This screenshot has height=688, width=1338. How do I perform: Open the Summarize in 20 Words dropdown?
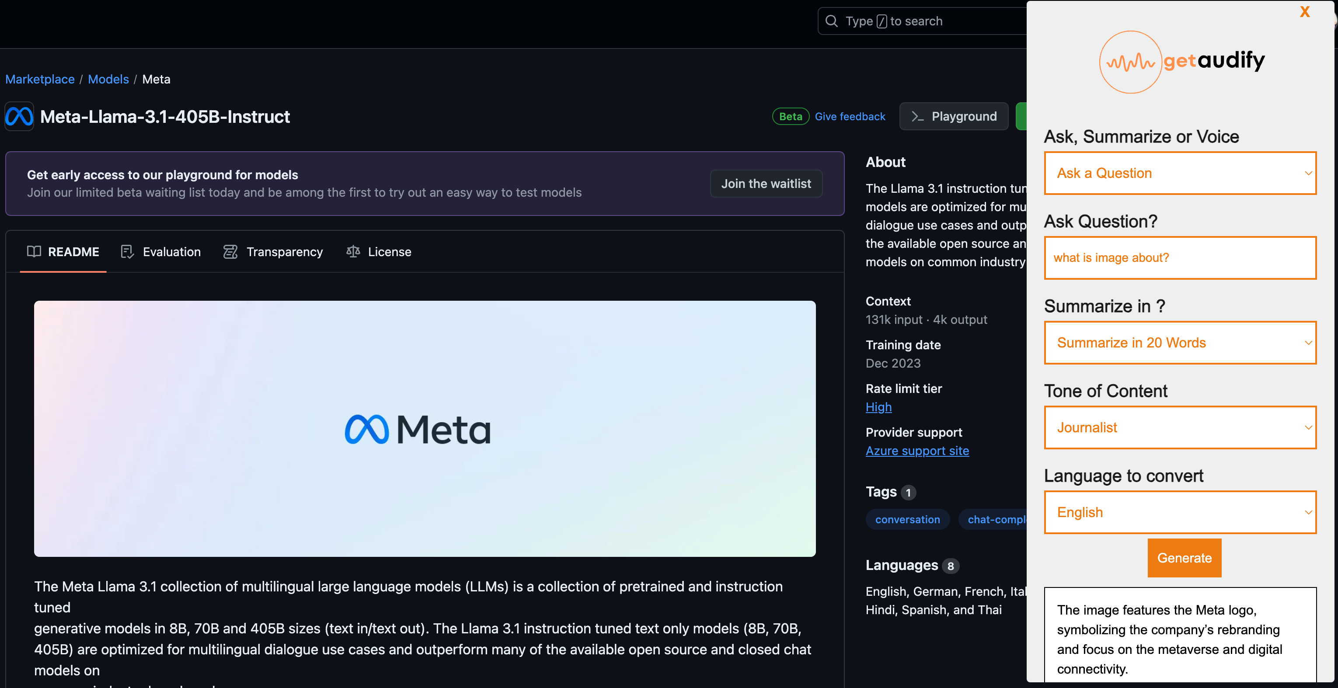[1180, 343]
